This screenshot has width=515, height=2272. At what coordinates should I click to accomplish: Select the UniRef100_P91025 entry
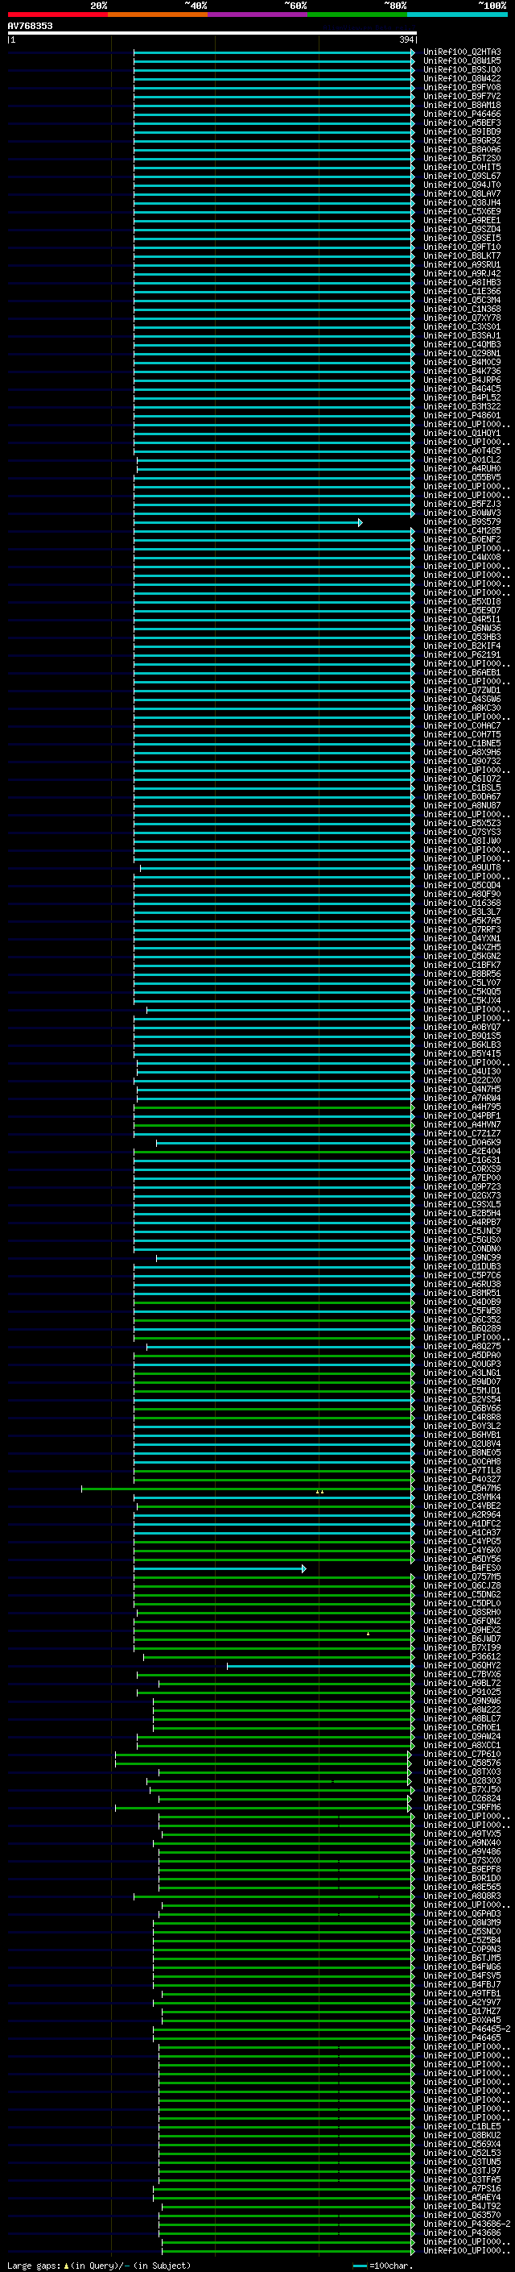462,1692
